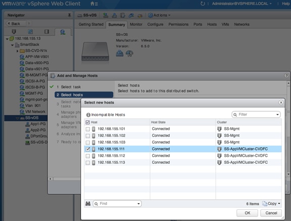Check host 192.168.155.103
The image size is (291, 221).
point(88,143)
